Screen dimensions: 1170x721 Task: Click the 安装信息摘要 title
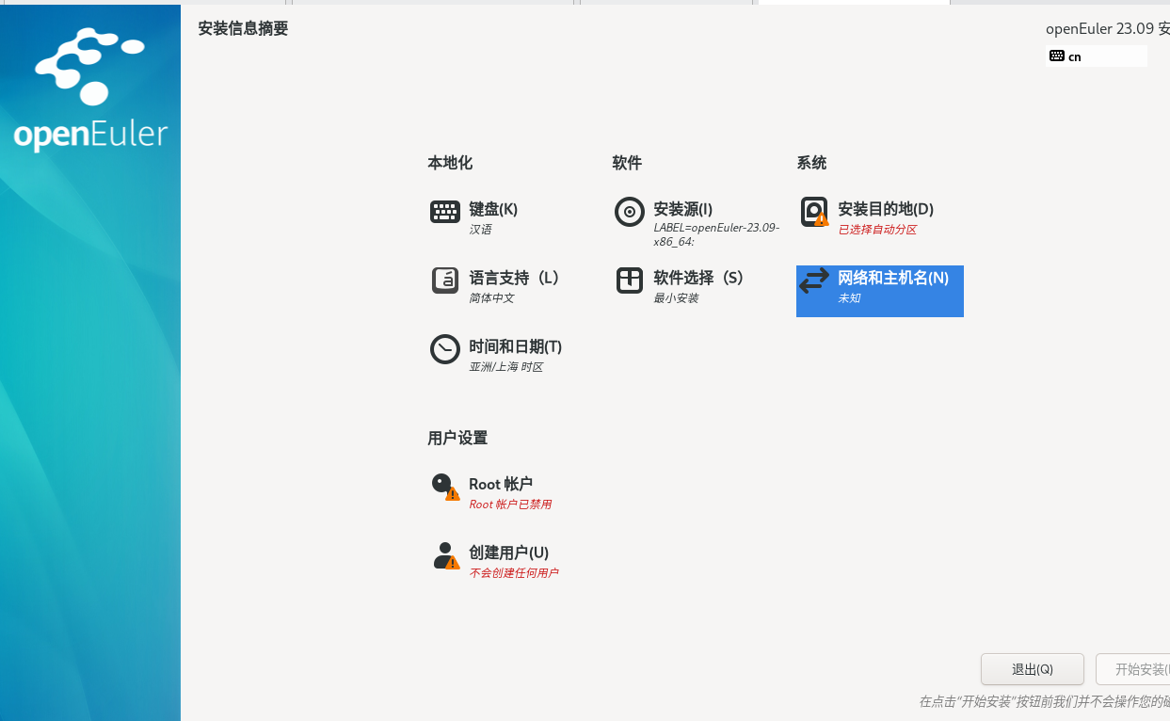(243, 28)
